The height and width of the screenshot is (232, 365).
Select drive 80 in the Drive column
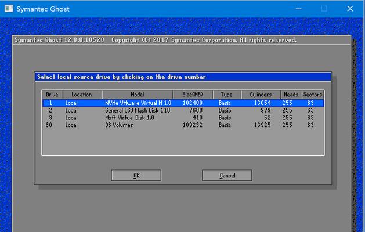coord(49,125)
